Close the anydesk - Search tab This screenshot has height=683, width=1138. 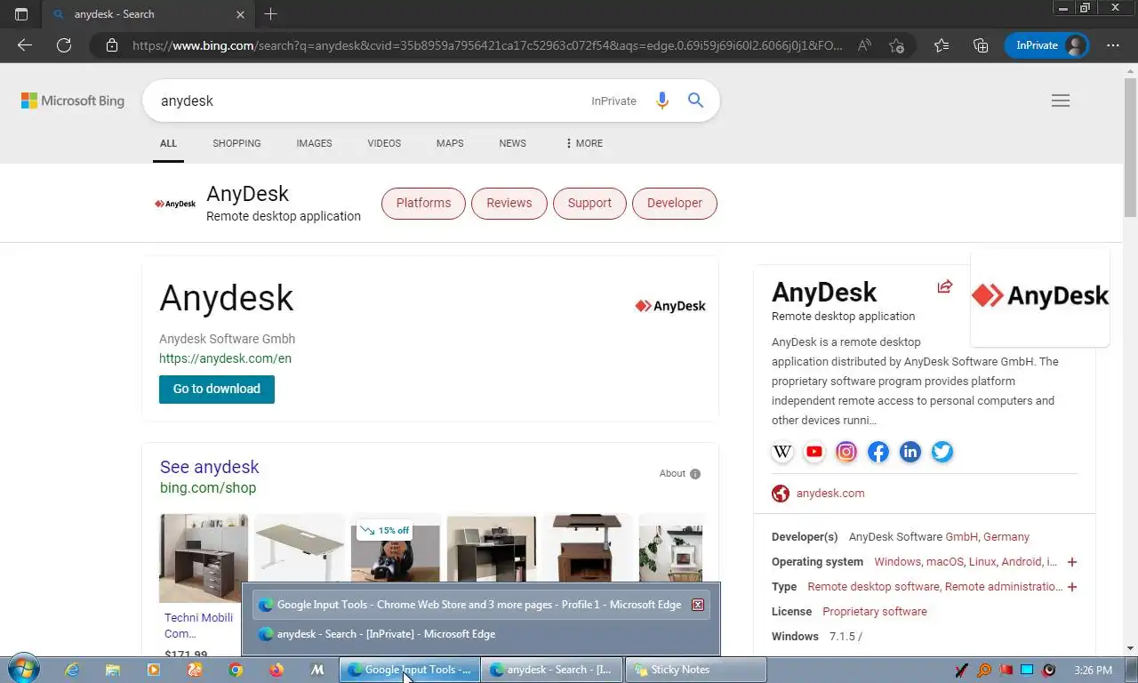[240, 14]
